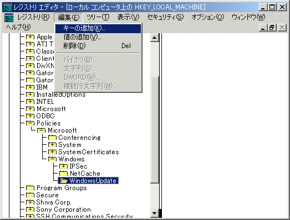290x220 pixels.
Task: Expand the DivX key folder
Action: [30, 66]
